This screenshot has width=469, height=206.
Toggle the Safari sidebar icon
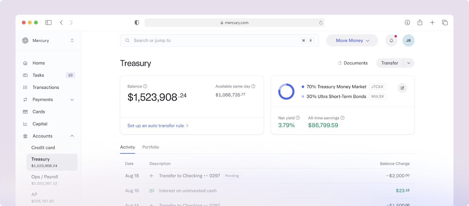[48, 23]
